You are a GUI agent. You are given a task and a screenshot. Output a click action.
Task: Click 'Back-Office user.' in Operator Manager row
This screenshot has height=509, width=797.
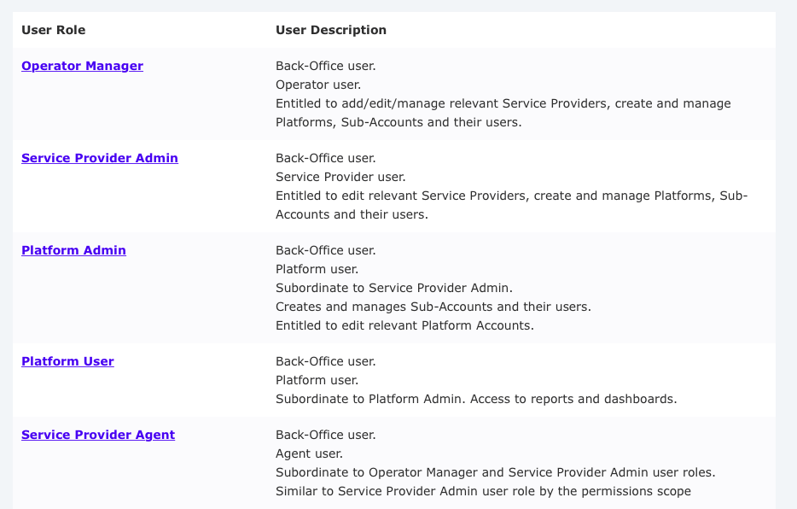(325, 66)
